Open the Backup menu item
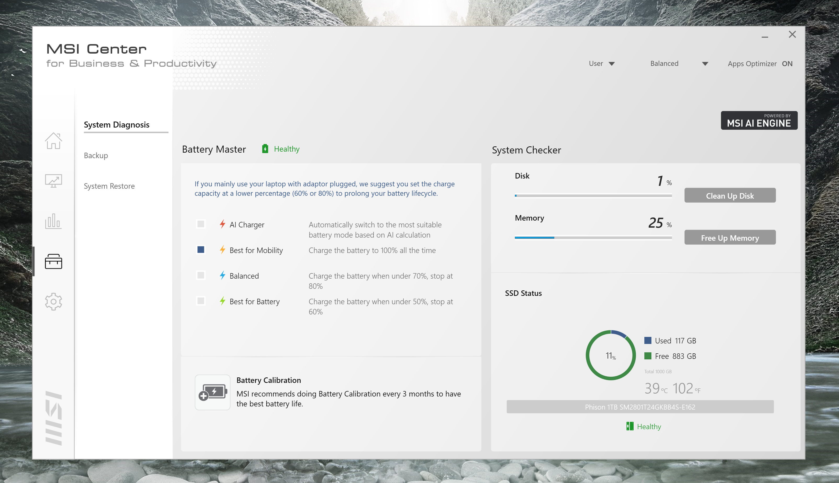 (95, 156)
